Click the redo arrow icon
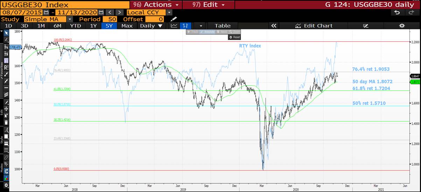The image size is (421, 192). [411, 12]
